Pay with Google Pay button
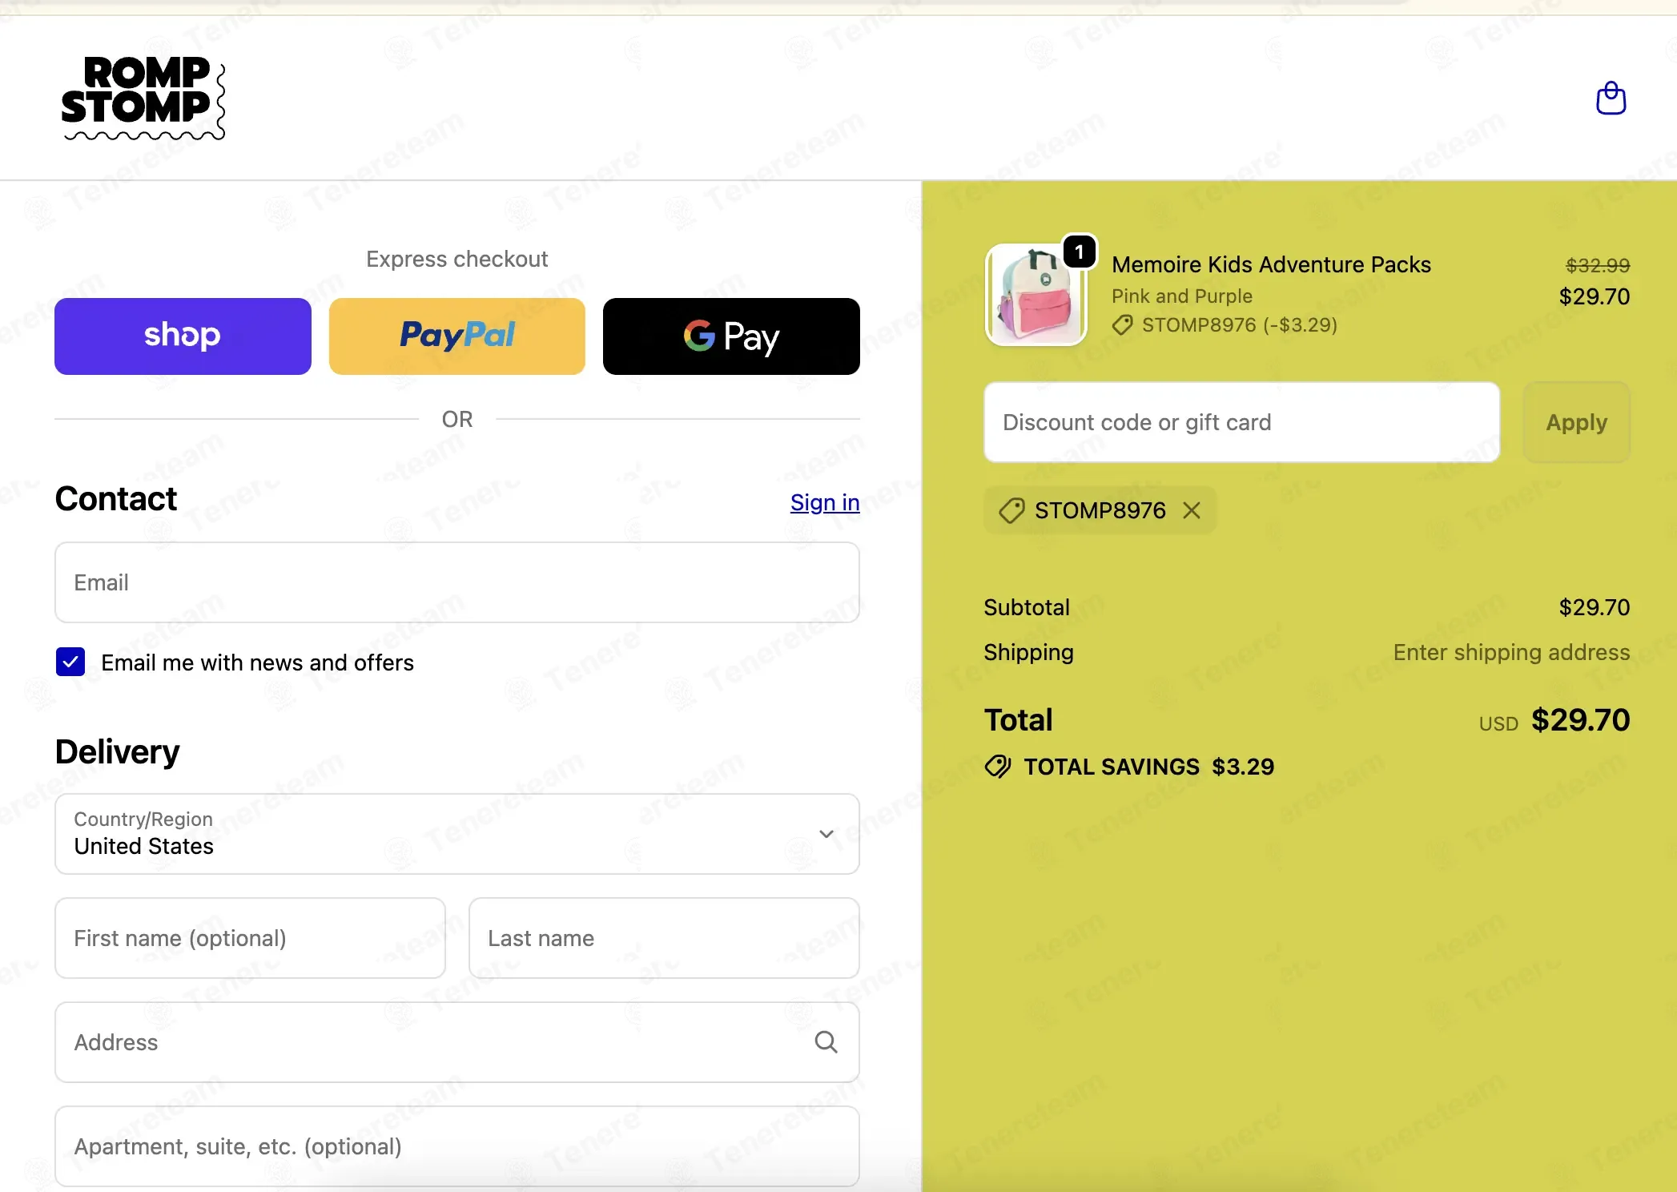1677x1192 pixels. pos(731,336)
